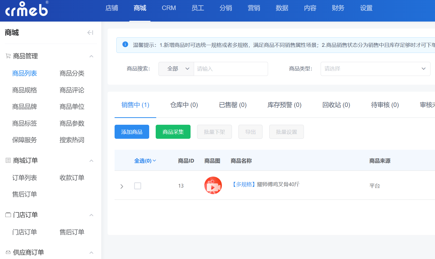Go to 商品标签 in sidebar
This screenshot has width=435, height=259.
click(x=25, y=123)
